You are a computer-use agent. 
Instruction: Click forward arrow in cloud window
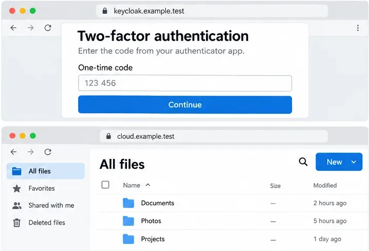pos(30,152)
